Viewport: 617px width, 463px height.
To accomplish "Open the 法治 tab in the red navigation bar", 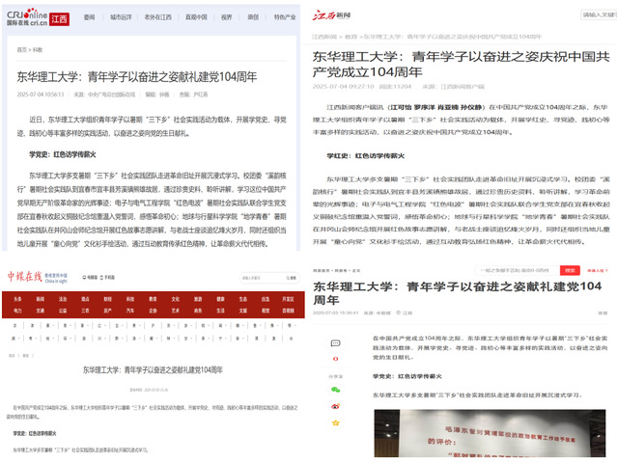I will (x=63, y=299).
